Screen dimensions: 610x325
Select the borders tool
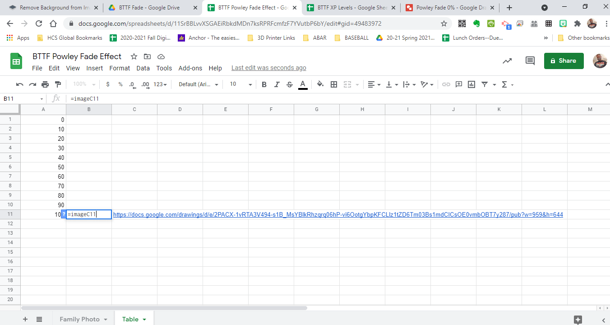333,84
